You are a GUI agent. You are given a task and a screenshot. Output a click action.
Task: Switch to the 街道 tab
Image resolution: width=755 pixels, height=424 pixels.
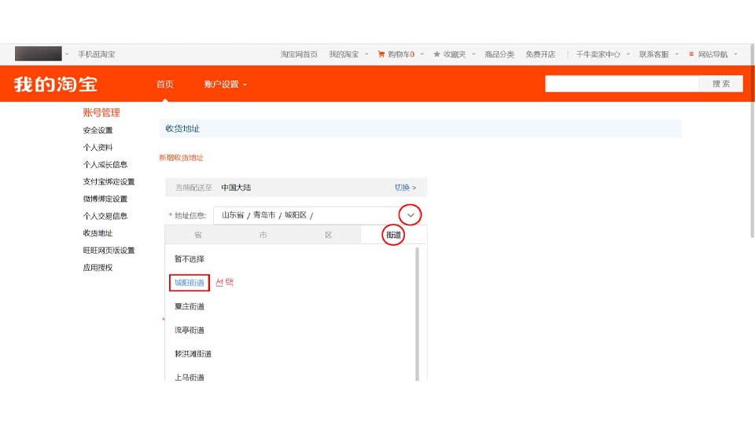coord(393,235)
